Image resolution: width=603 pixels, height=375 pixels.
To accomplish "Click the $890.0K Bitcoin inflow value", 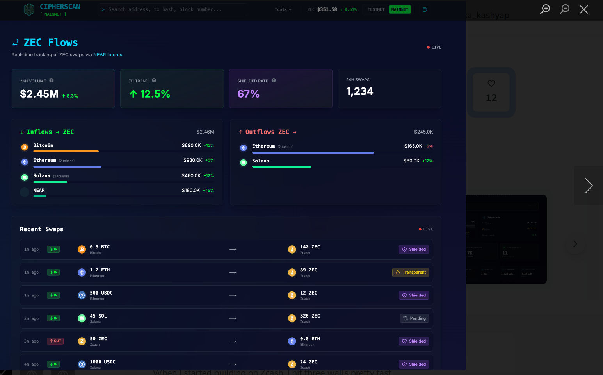I will point(191,145).
